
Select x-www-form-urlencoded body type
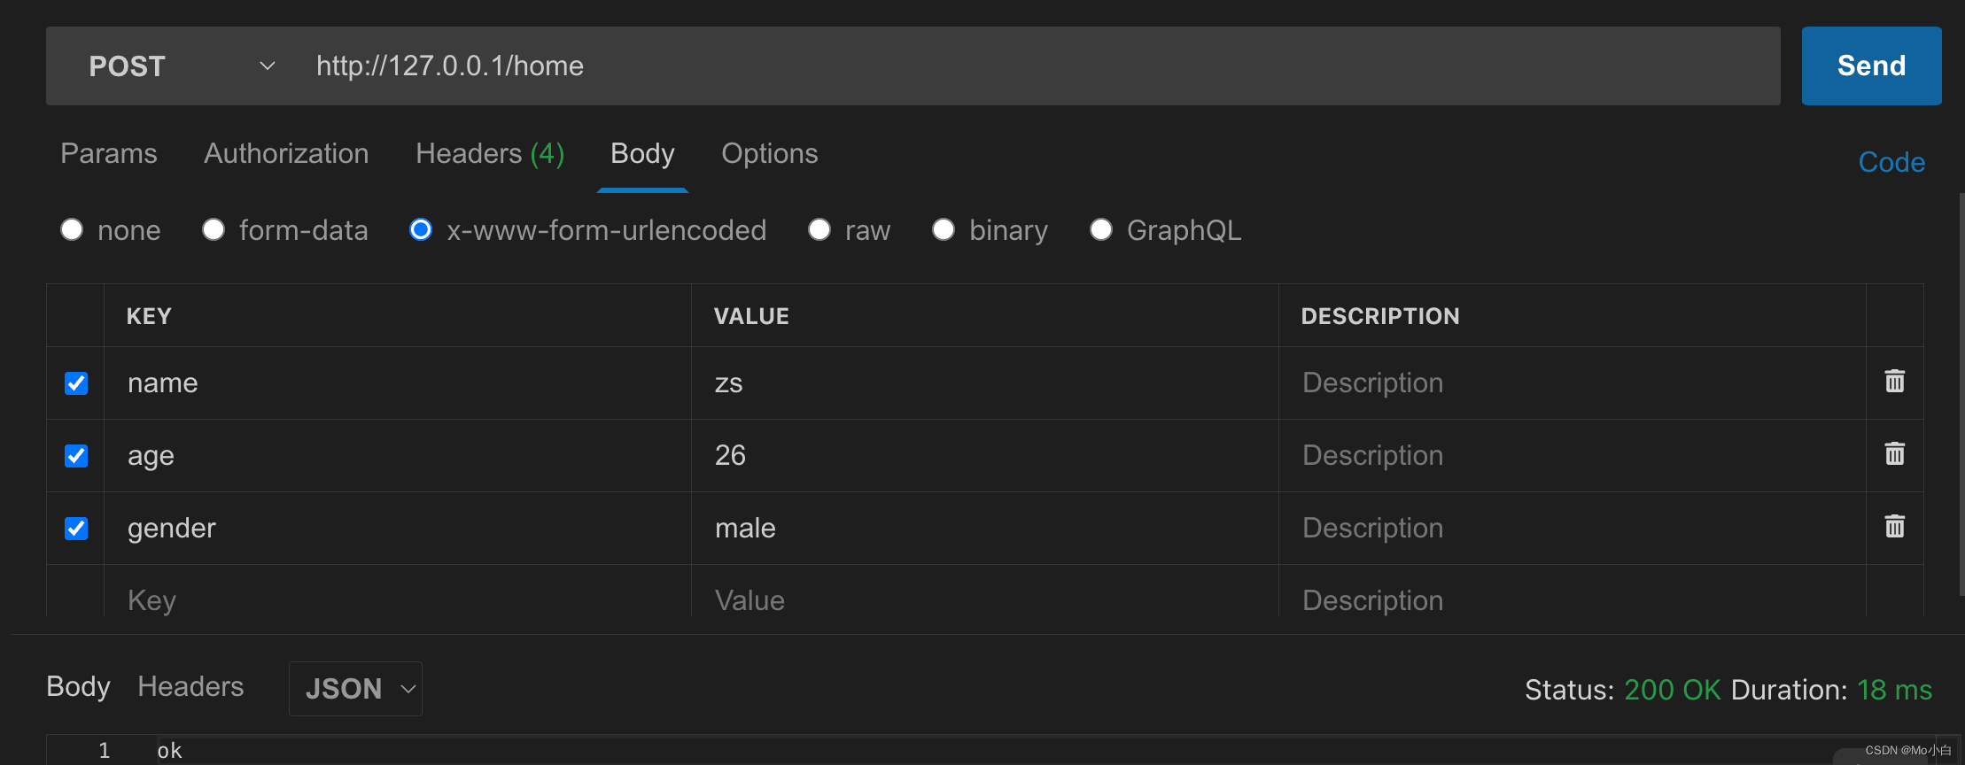(421, 229)
